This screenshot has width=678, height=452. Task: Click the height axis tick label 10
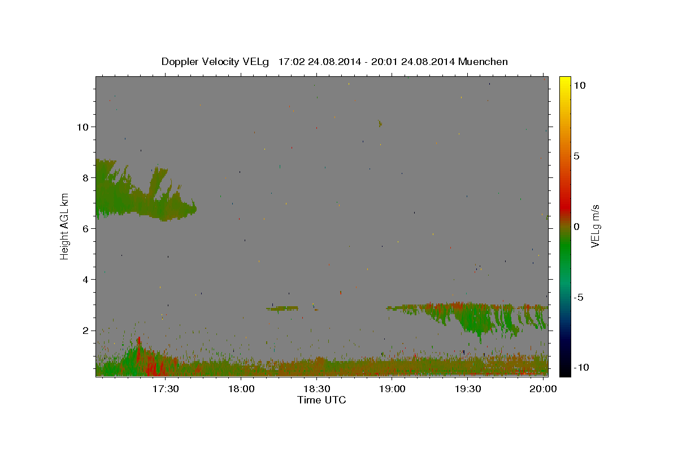83,127
